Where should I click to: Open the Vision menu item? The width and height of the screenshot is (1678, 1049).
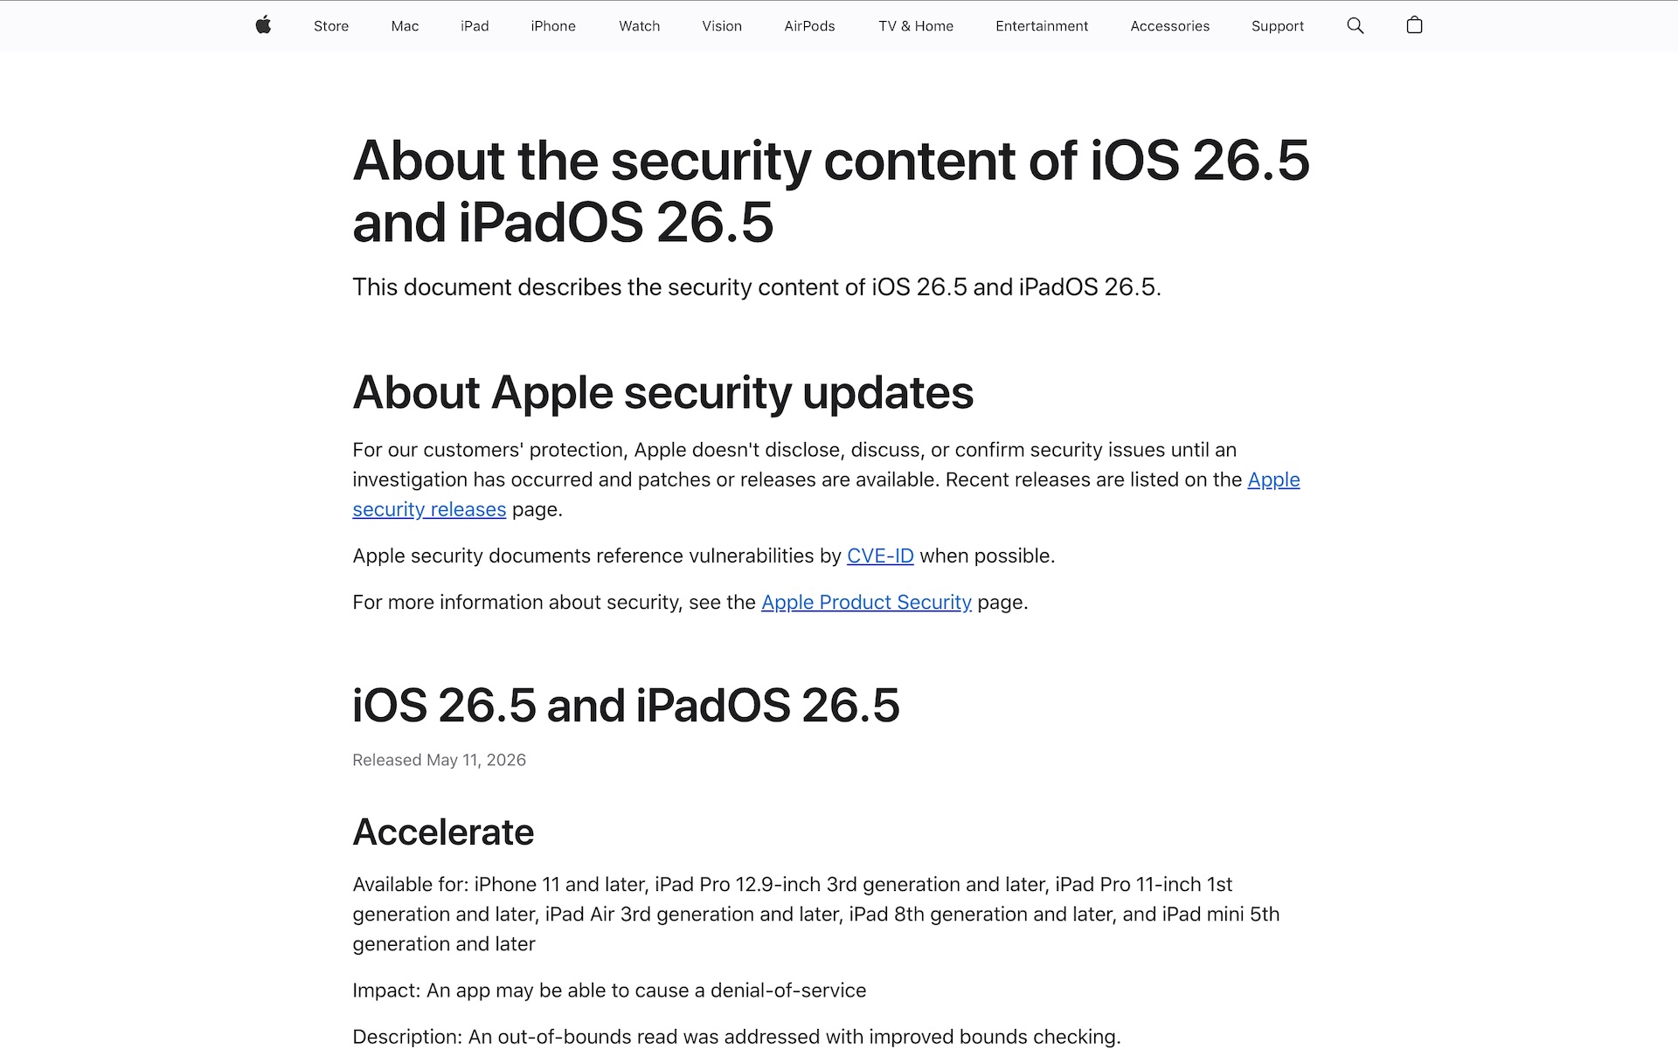click(x=722, y=26)
